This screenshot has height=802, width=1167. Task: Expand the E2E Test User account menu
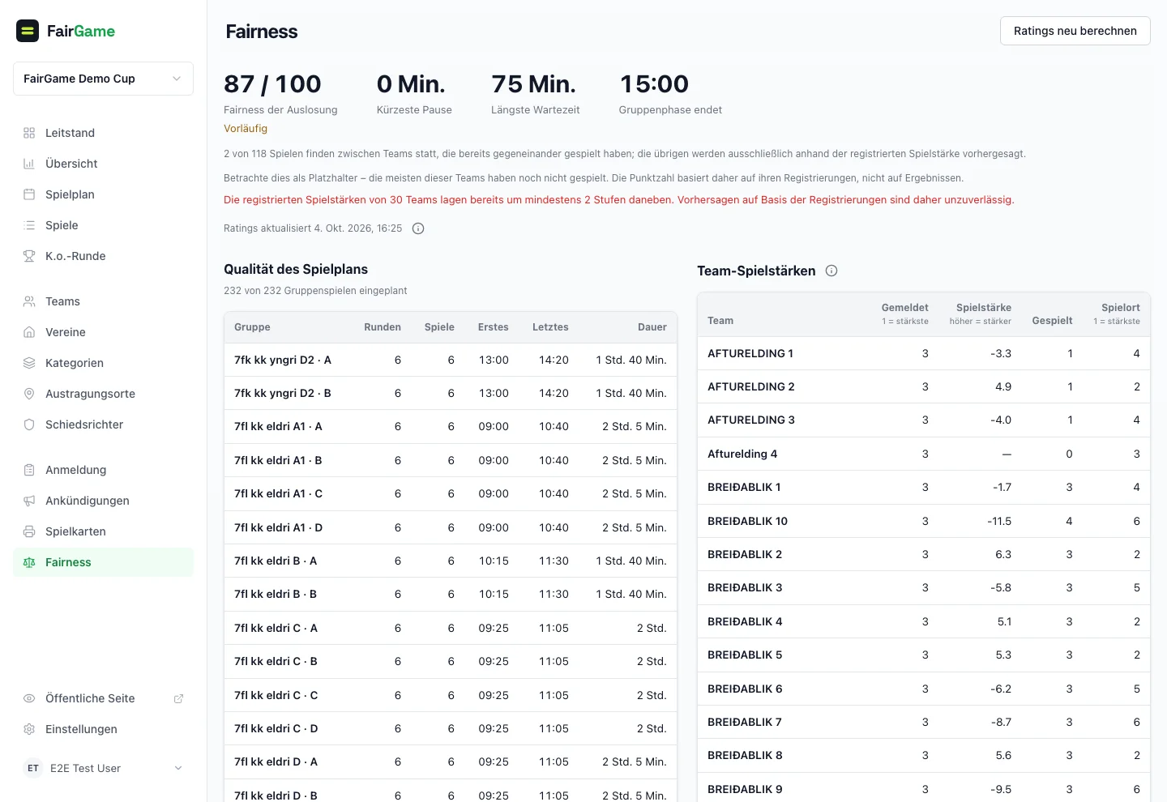103,768
